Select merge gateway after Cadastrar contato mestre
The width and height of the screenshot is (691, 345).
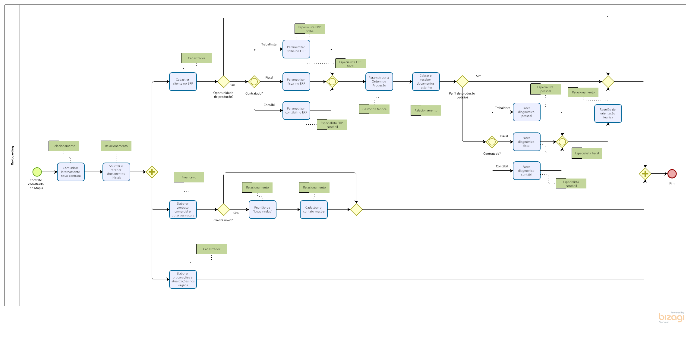(x=356, y=210)
